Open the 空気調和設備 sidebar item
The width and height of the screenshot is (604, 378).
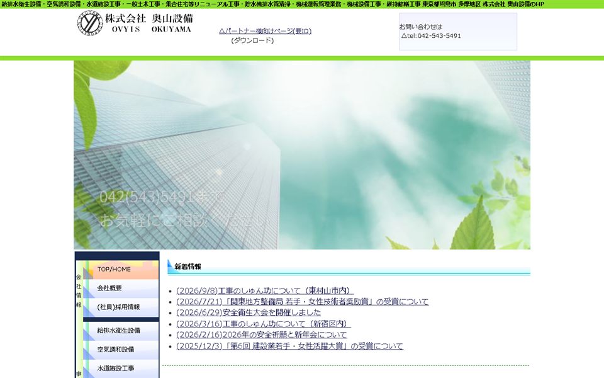coord(121,350)
